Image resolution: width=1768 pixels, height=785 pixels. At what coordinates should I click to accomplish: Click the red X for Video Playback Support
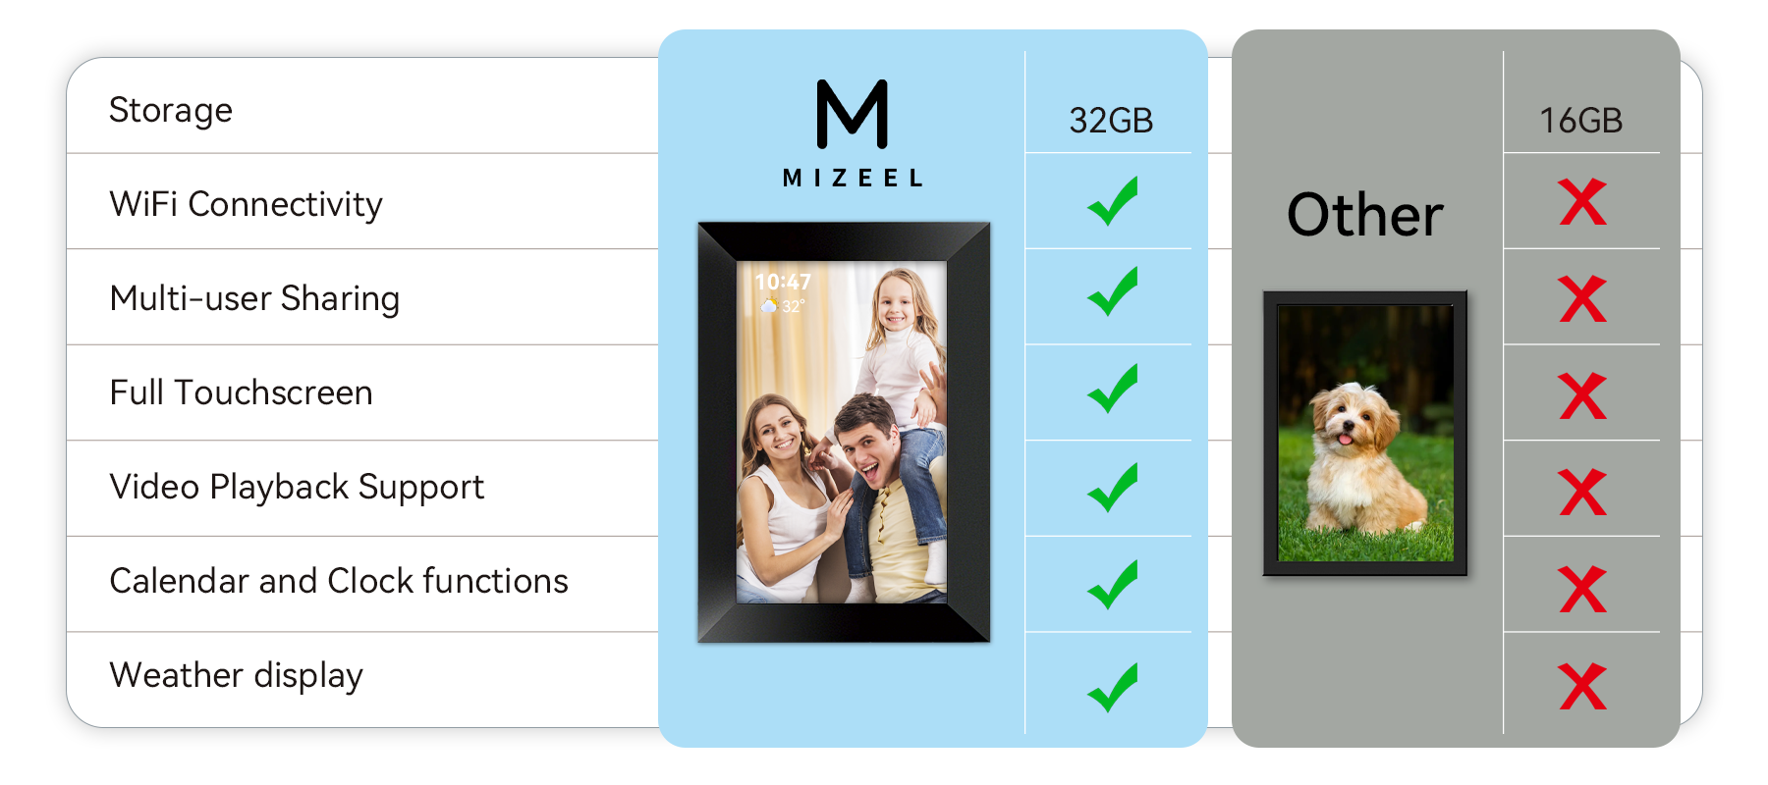pyautogui.click(x=1582, y=493)
